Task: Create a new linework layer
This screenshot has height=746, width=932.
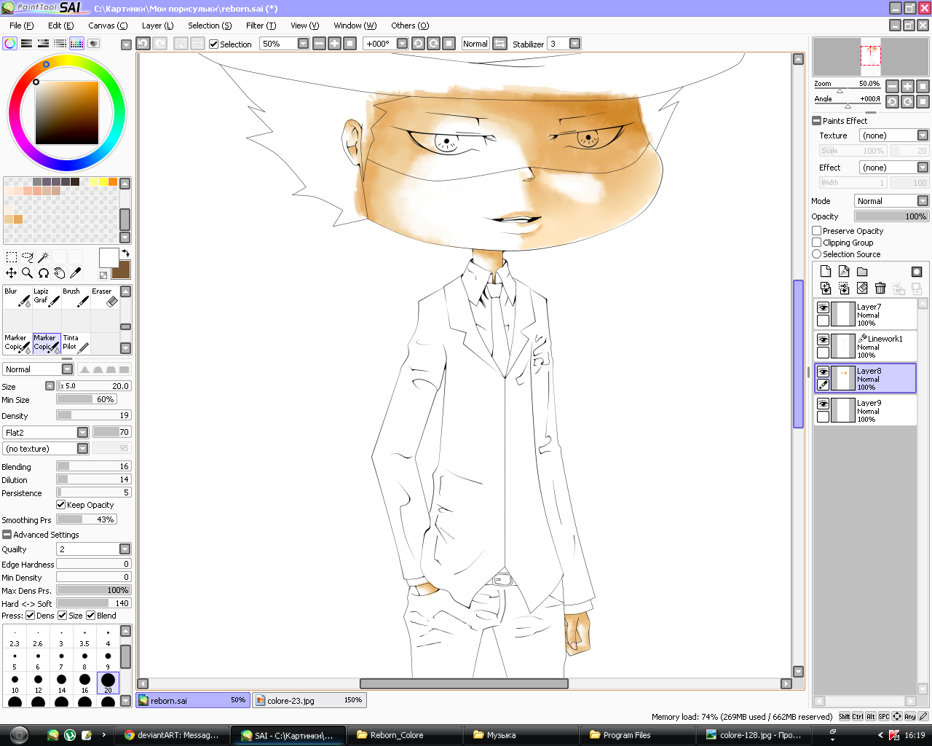Action: tap(844, 271)
